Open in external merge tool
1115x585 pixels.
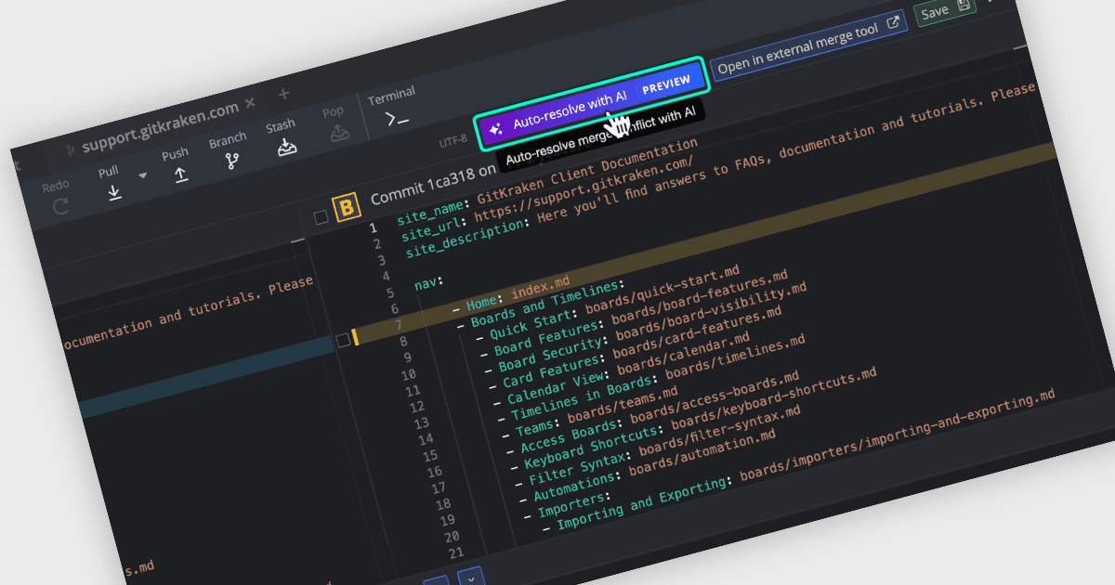coord(808,47)
